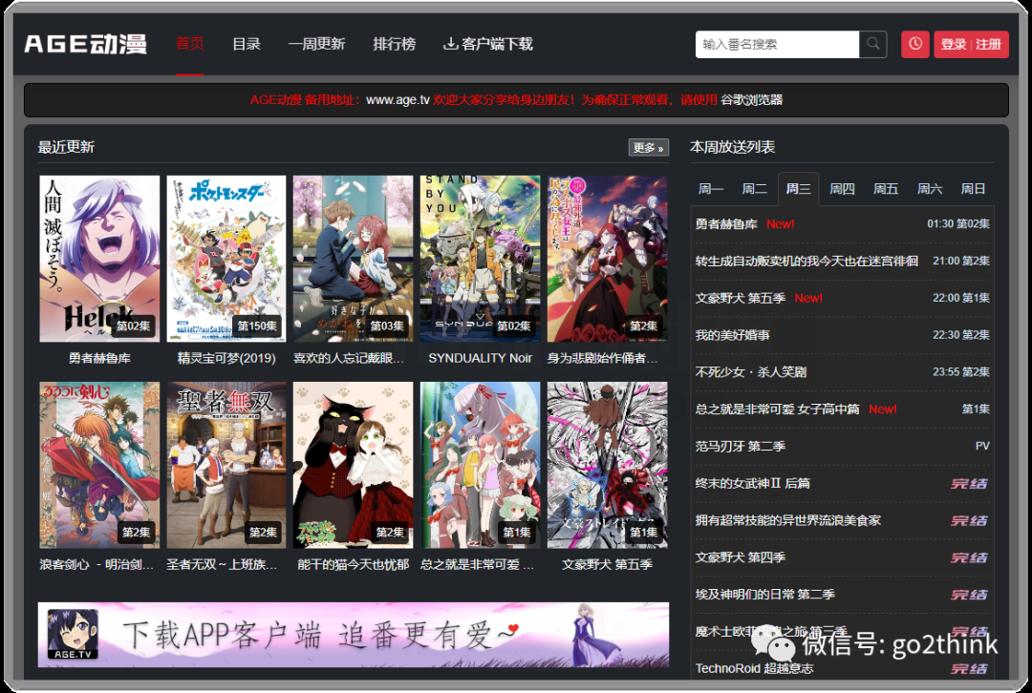Open 圣者无双 poster thumbnail
The width and height of the screenshot is (1032, 693).
tap(226, 465)
